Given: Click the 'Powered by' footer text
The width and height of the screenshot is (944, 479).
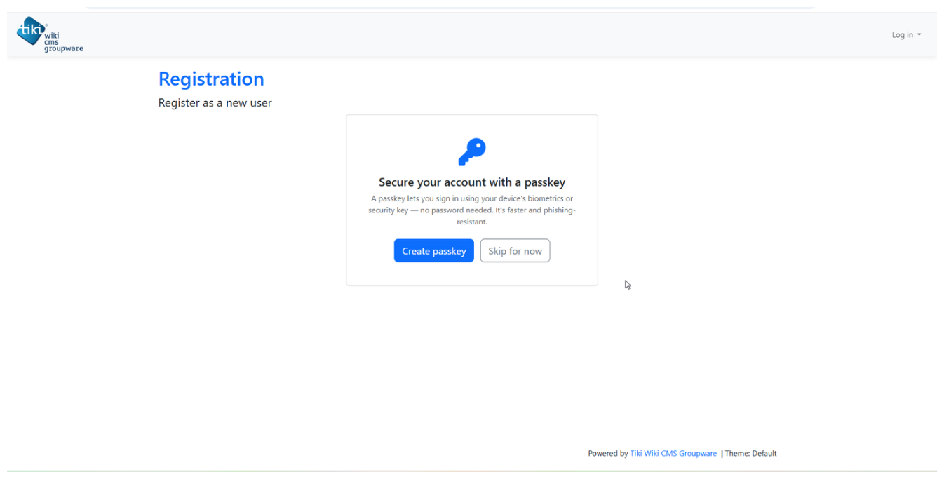Looking at the screenshot, I should click(607, 453).
